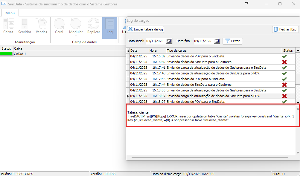The height and width of the screenshot is (176, 300).
Task: Click green check icon of 16:18:05 row
Action: pyautogui.click(x=284, y=90)
